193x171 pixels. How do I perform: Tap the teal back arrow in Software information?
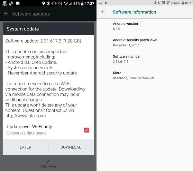click(103, 12)
